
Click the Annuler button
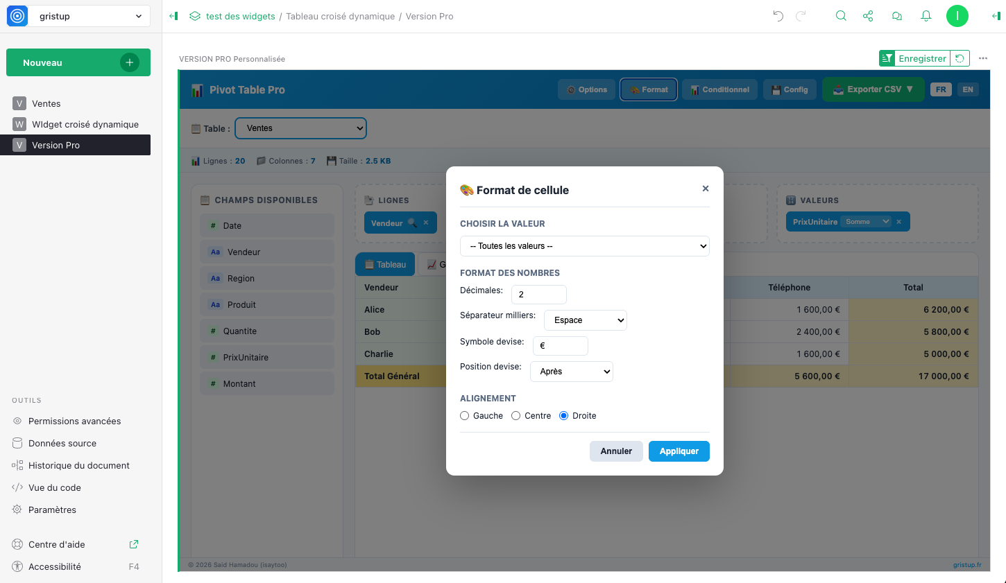point(616,451)
